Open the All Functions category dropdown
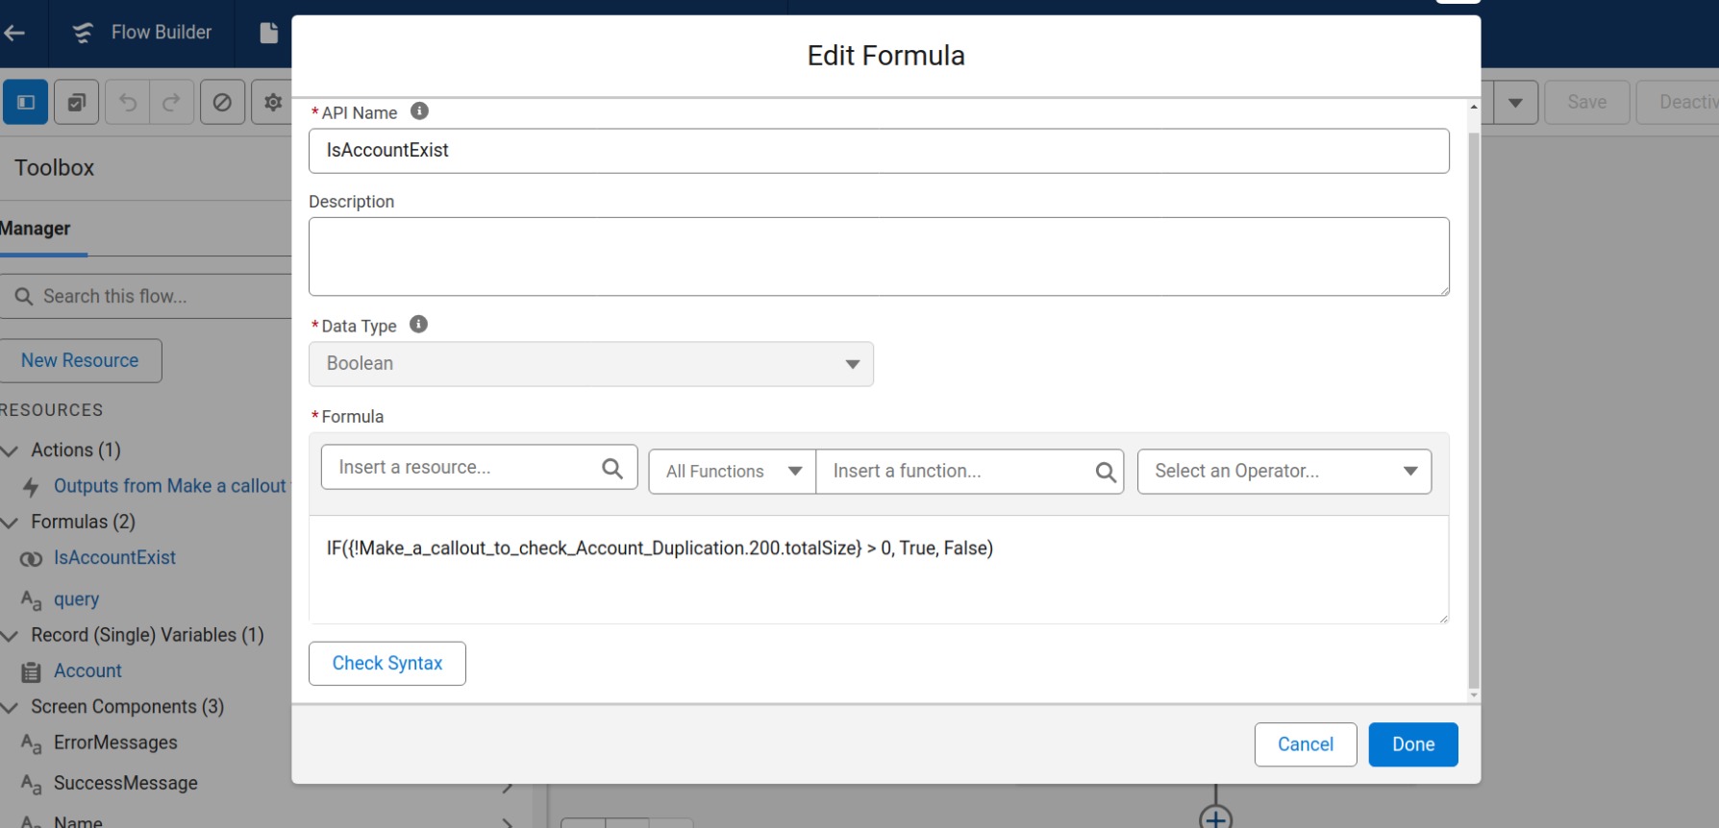The height and width of the screenshot is (828, 1719). click(733, 472)
